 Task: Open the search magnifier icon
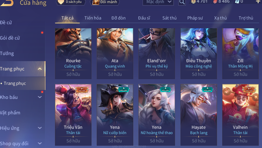(182, 2)
